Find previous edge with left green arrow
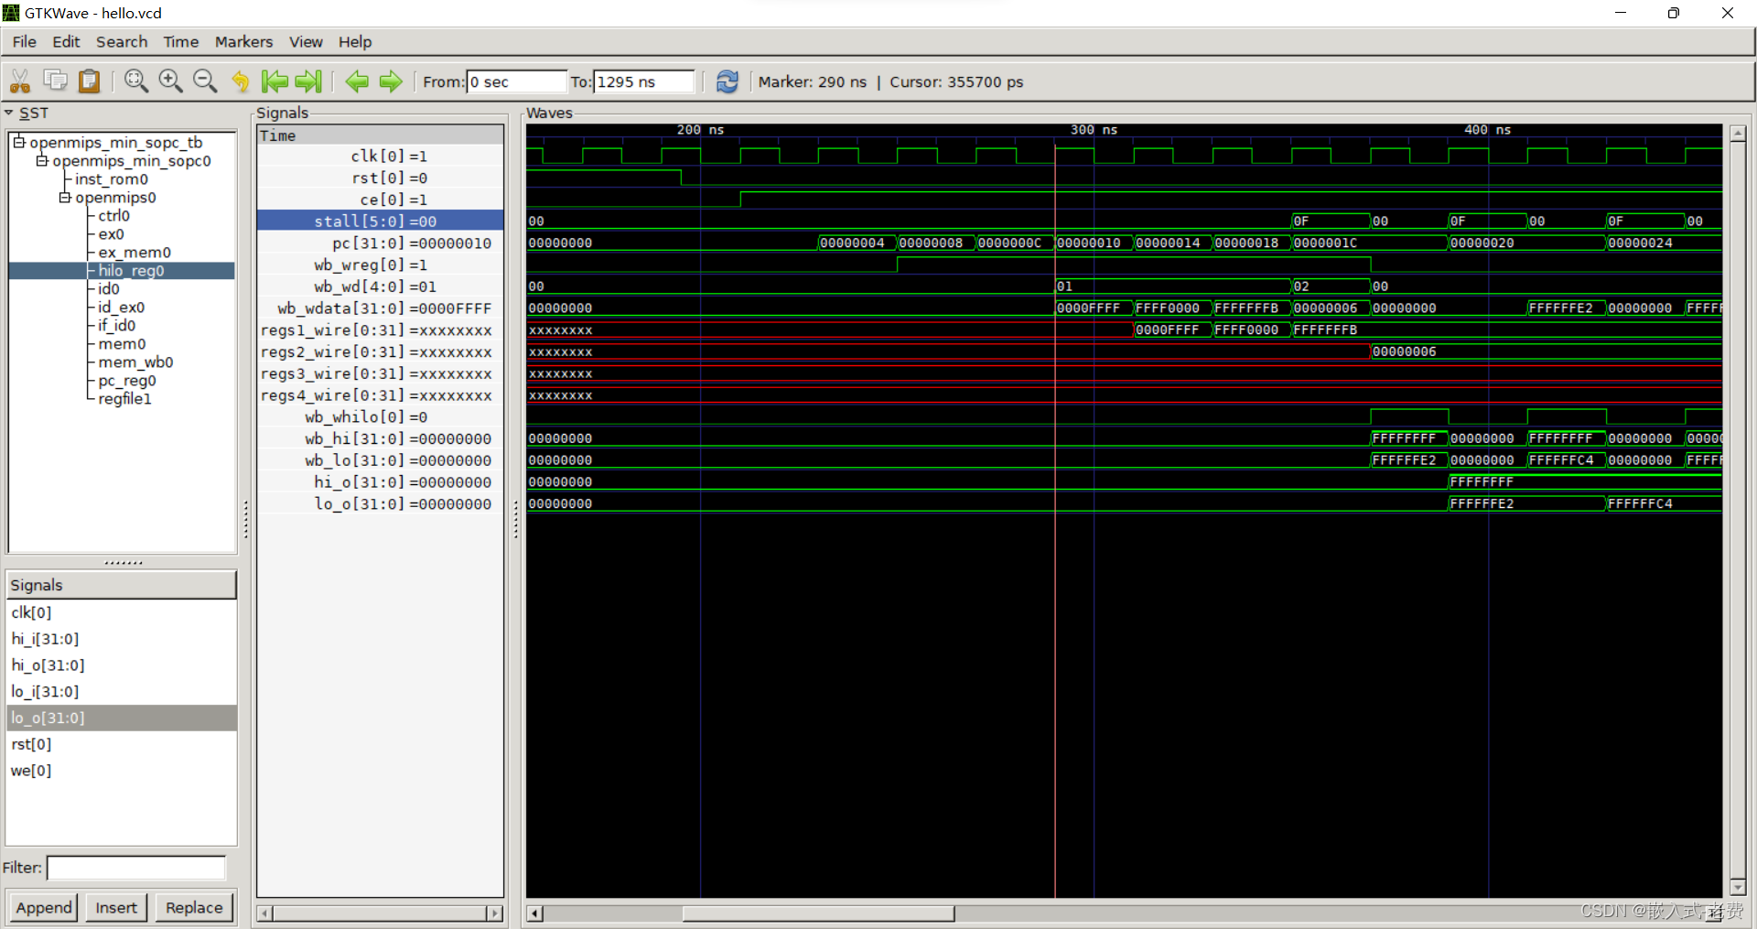 (357, 81)
